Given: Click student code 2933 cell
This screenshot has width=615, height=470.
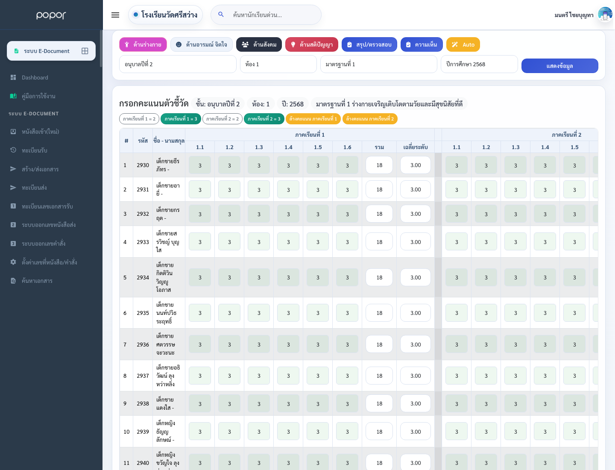Looking at the screenshot, I should pos(143,242).
